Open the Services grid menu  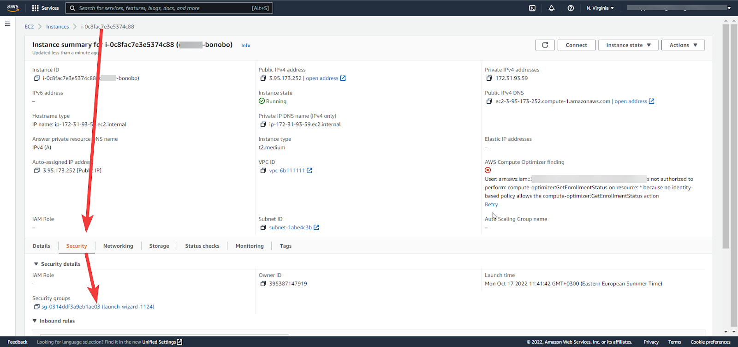[x=36, y=8]
